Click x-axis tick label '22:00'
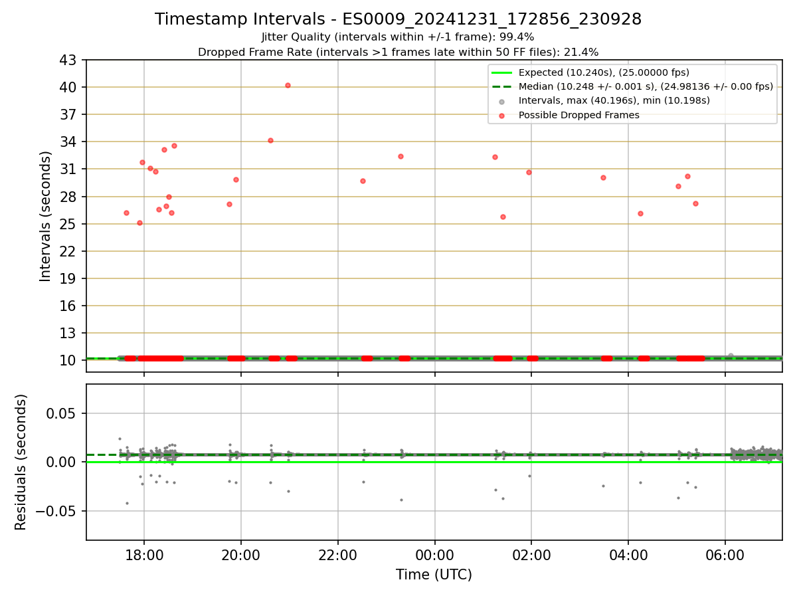This screenshot has height=598, width=797. [338, 555]
